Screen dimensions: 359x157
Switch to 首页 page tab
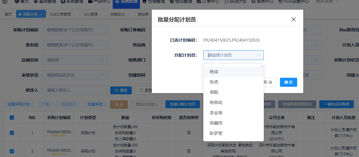pos(8,14)
